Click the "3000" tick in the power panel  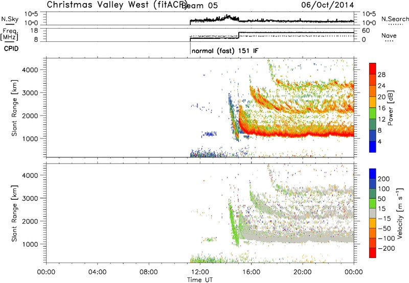(x=30, y=93)
